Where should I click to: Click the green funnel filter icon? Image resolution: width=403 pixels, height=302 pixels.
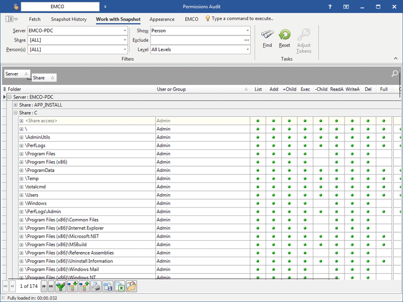click(61, 286)
